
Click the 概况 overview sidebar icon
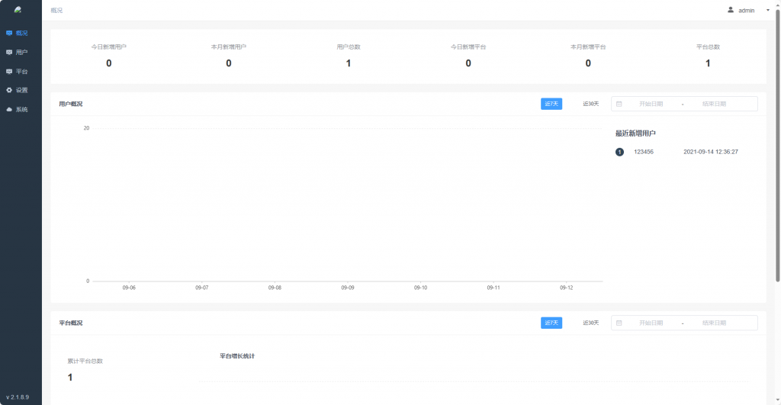click(9, 33)
